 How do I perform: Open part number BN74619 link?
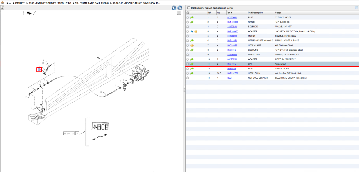click(x=232, y=64)
